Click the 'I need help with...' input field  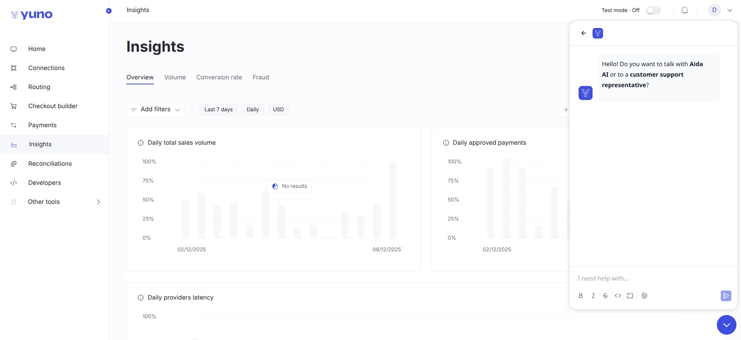pos(653,279)
